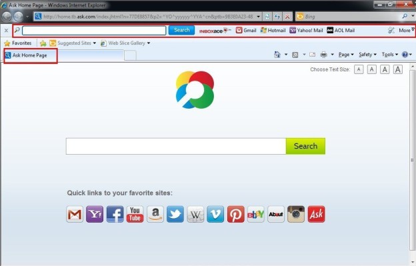416x266 pixels.
Task: Open the Instagram quick link icon
Action: 296,214
